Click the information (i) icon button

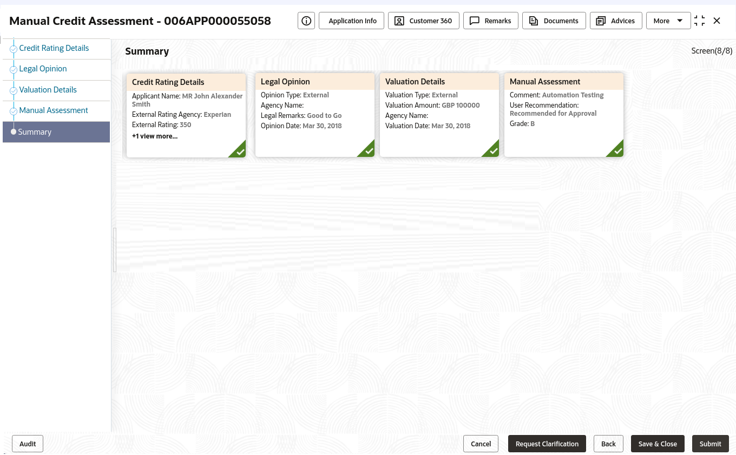tap(306, 21)
